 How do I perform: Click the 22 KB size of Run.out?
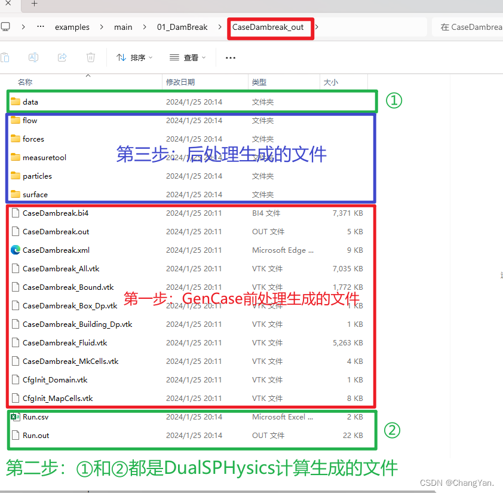[352, 436]
